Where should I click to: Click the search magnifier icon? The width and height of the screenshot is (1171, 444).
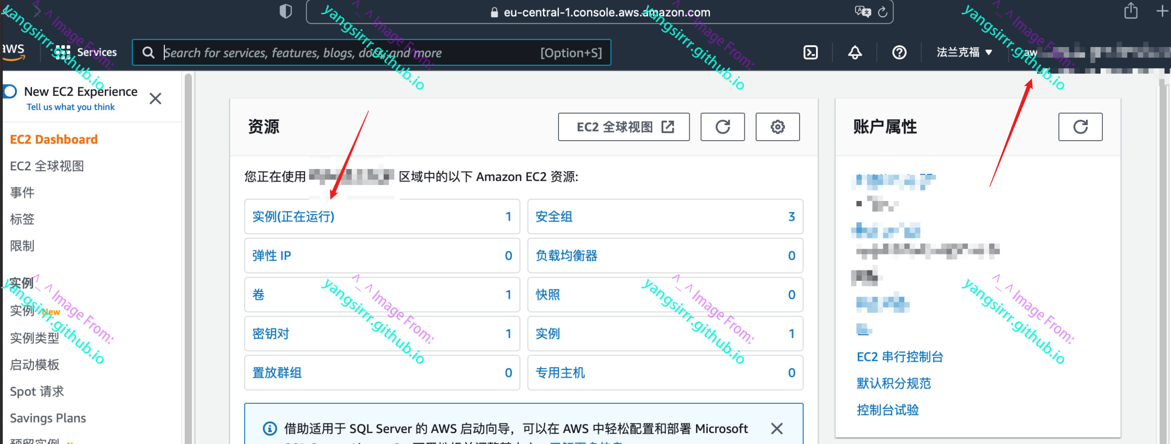click(x=148, y=53)
